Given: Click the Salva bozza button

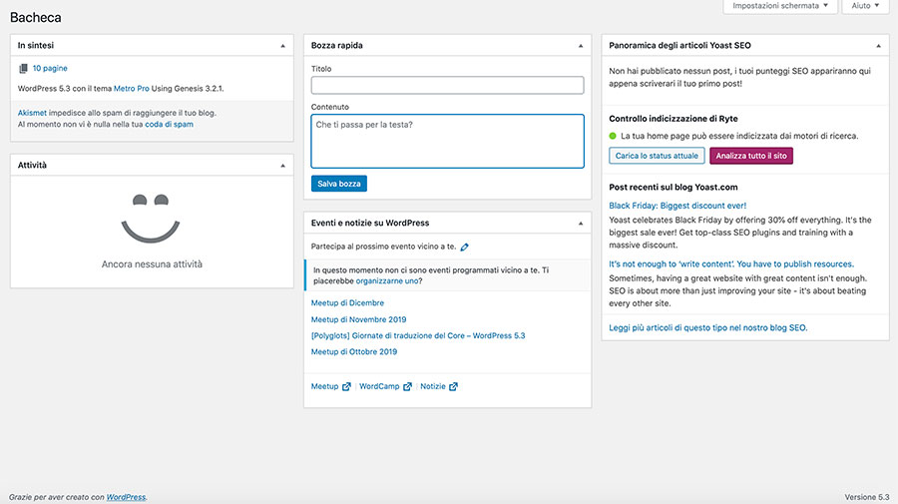Looking at the screenshot, I should point(339,184).
